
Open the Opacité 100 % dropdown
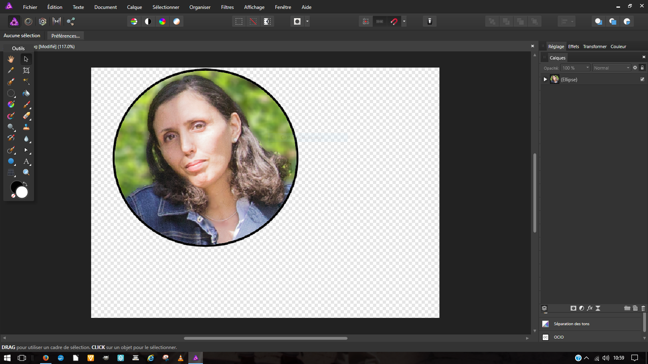[x=575, y=68]
